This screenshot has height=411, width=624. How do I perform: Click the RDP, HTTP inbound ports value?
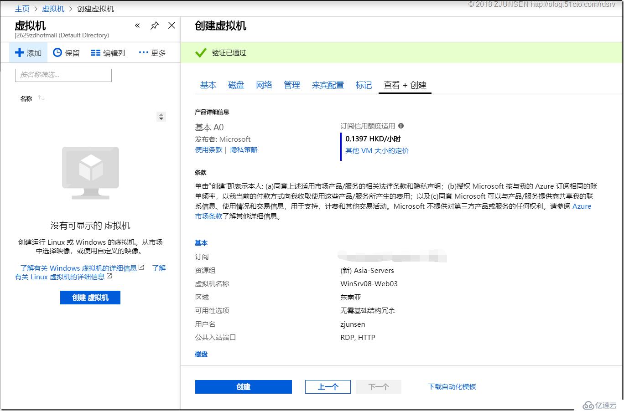click(358, 338)
